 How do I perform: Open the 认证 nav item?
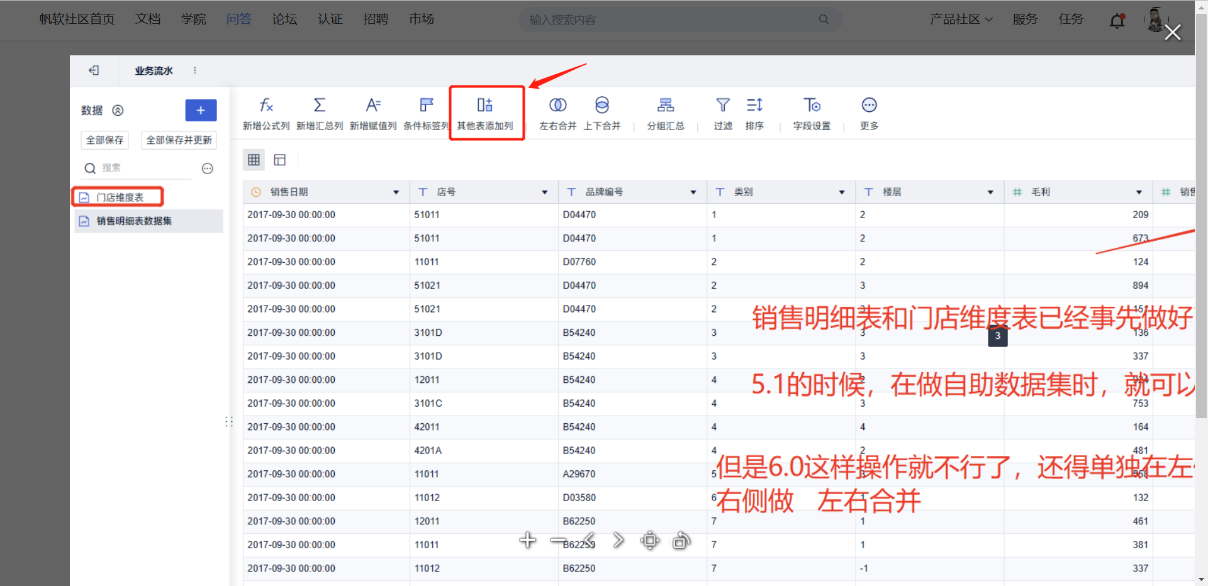[x=330, y=19]
